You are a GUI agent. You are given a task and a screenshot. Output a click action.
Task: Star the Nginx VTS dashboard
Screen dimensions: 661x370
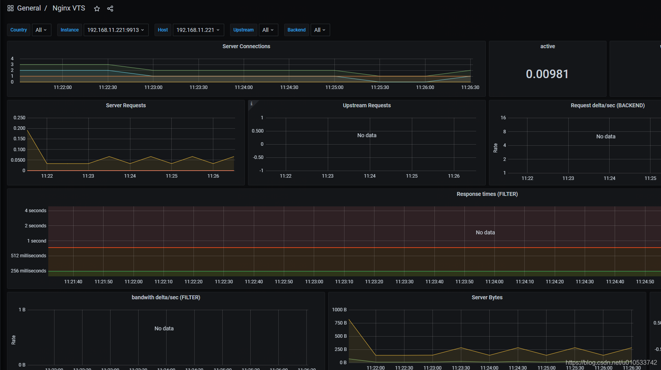97,9
